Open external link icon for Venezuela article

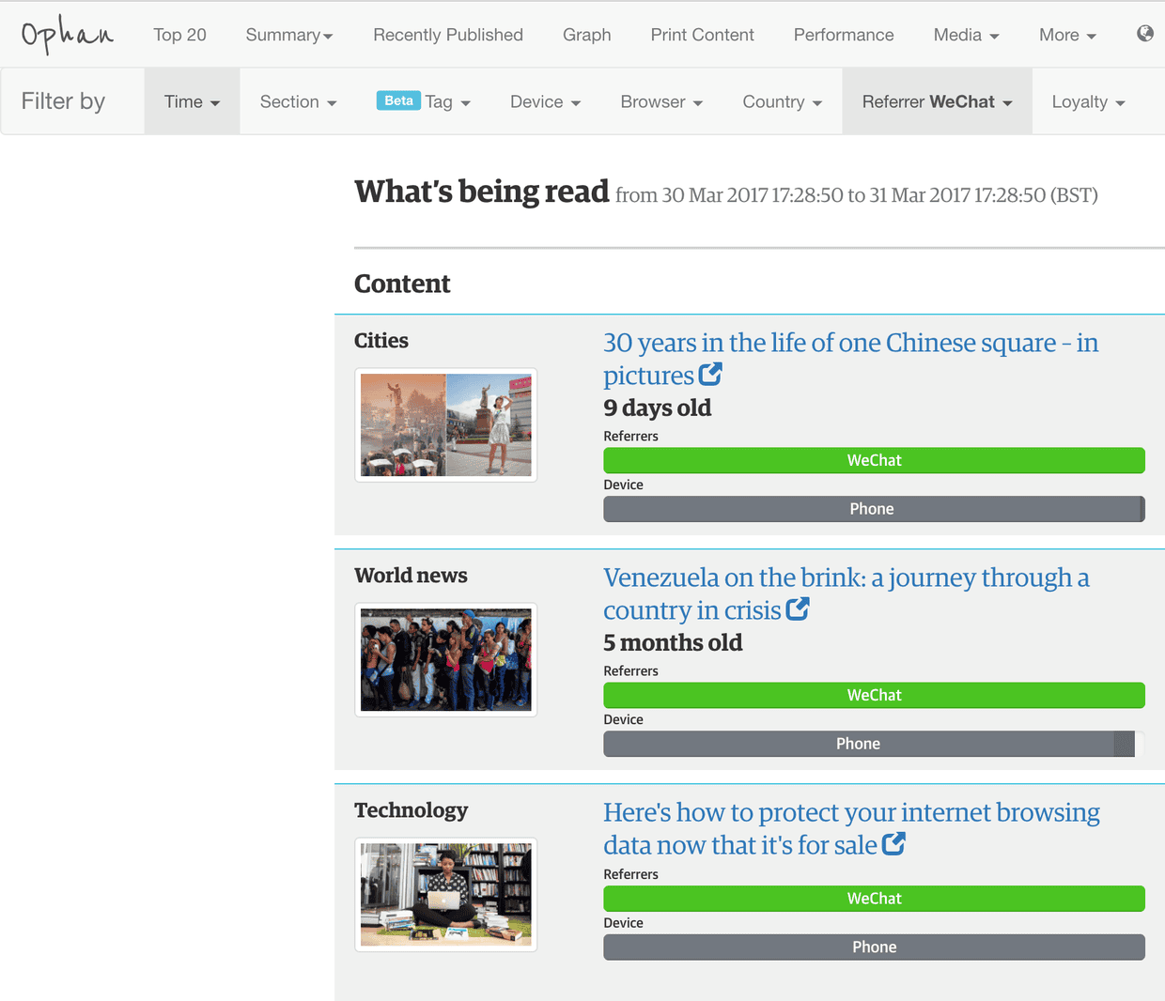[798, 609]
